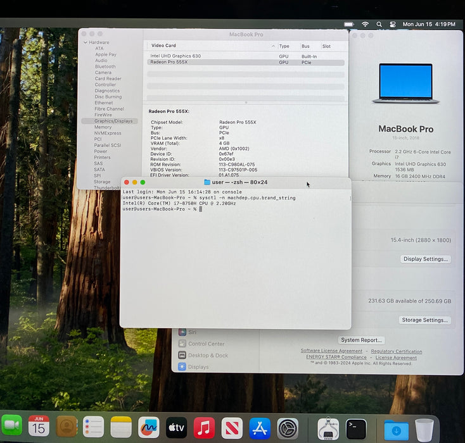The height and width of the screenshot is (443, 465).
Task: Click the battery icon in menu bar
Action: click(349, 24)
